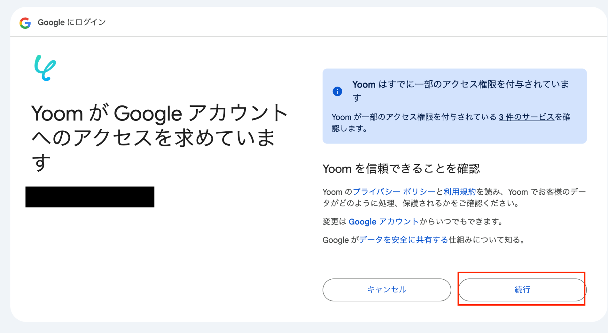Open the 3 件のサービス link
This screenshot has width=608, height=333.
(526, 117)
